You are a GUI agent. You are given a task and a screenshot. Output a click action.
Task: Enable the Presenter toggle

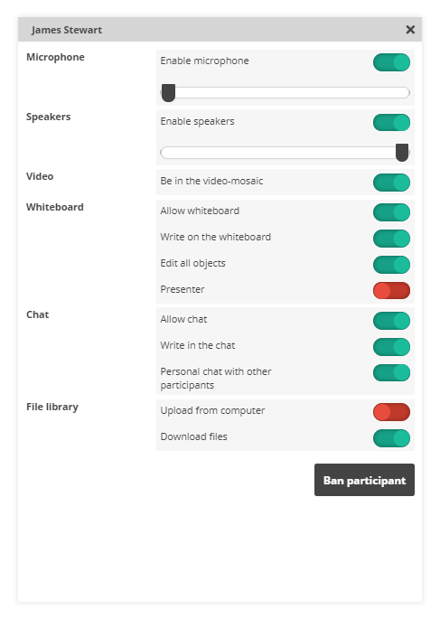[391, 291]
